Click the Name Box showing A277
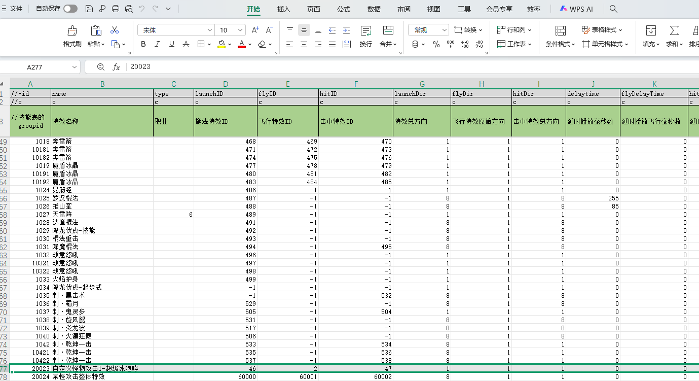 [40, 66]
